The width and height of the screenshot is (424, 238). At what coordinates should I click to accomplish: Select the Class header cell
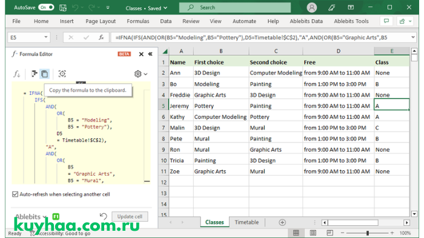[391, 62]
